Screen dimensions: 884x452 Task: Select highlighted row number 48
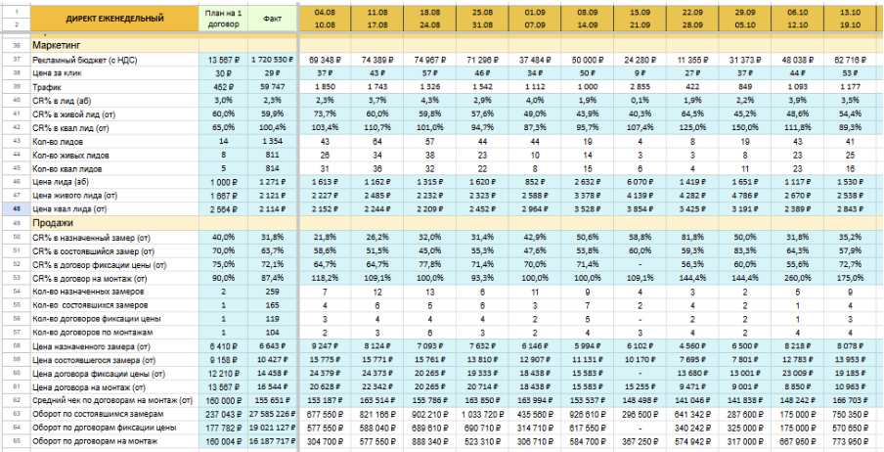click(16, 209)
